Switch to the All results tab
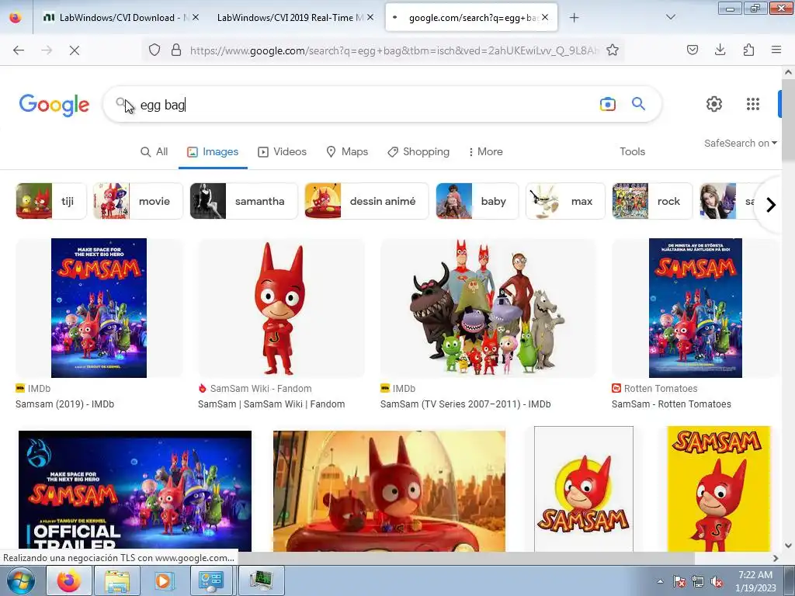Image resolution: width=795 pixels, height=596 pixels. (x=154, y=151)
